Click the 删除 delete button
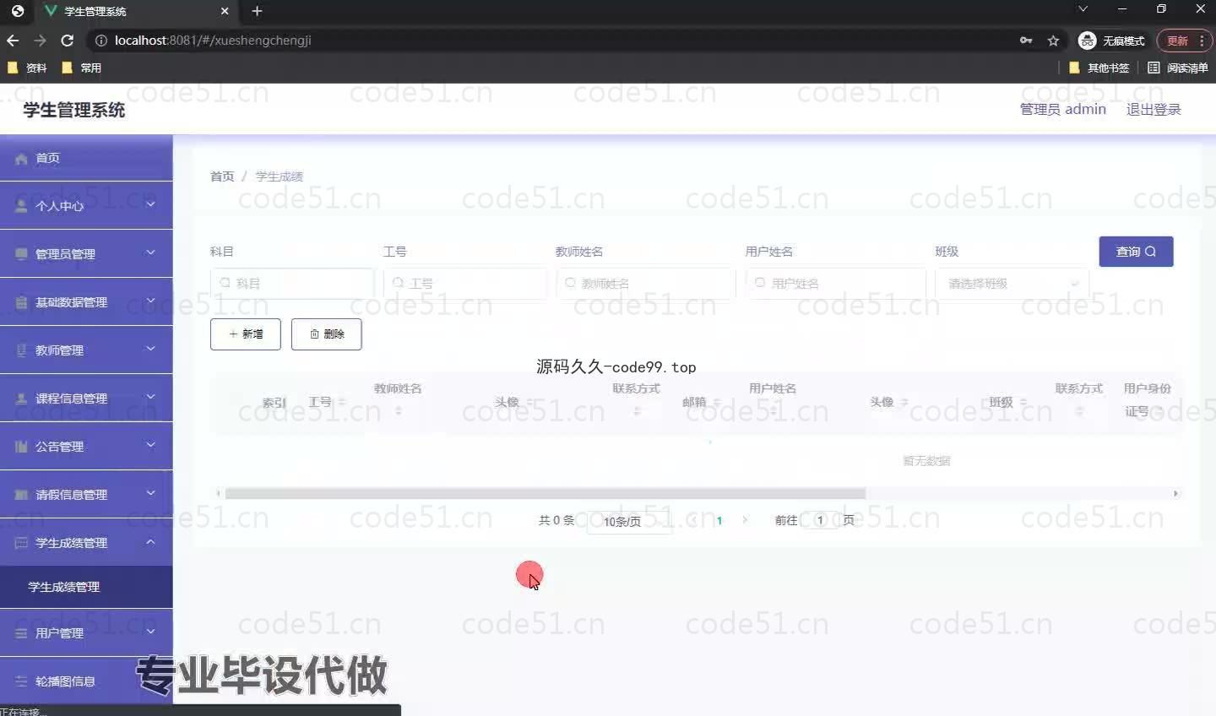This screenshot has width=1216, height=716. [327, 334]
